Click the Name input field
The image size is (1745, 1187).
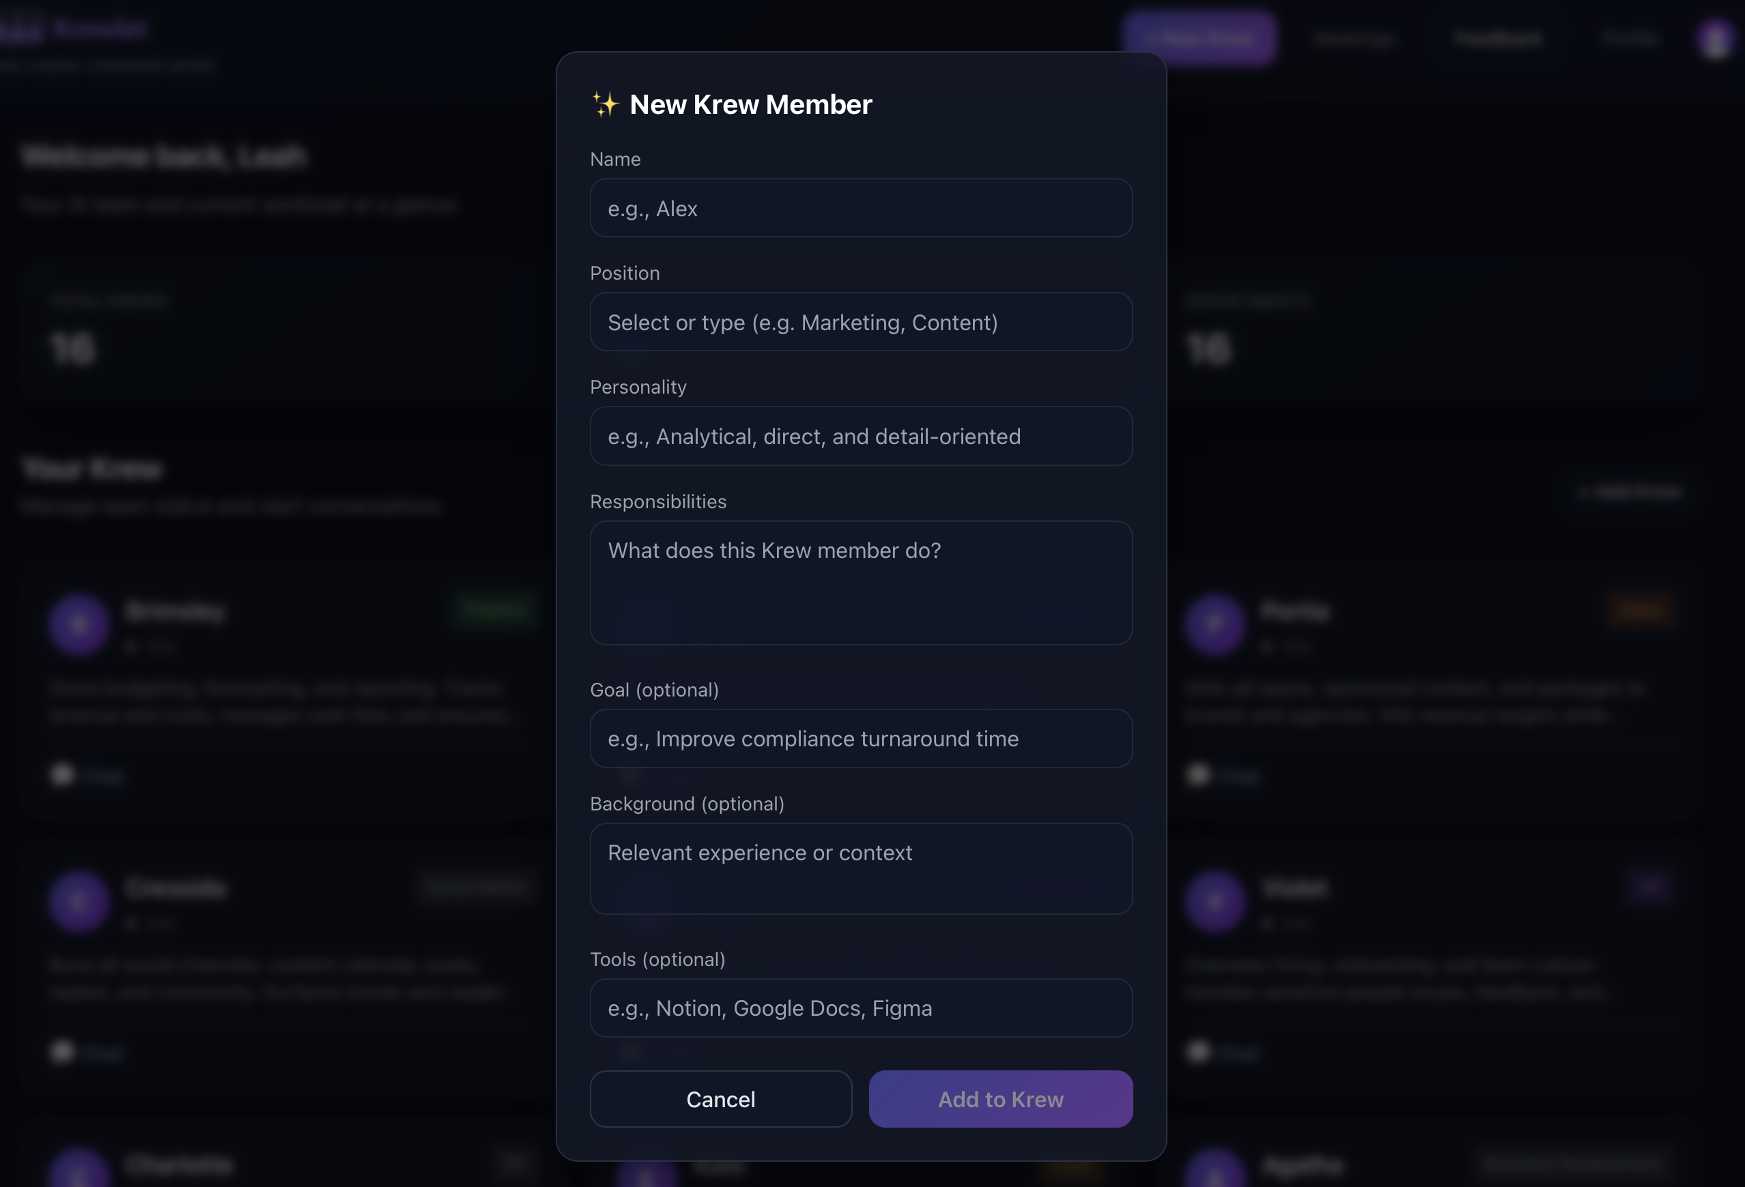pyautogui.click(x=860, y=208)
